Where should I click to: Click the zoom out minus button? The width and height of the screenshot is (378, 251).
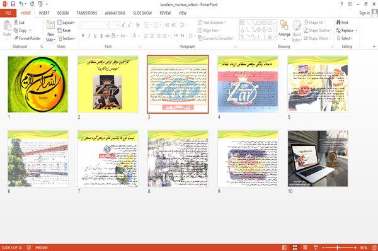pos(324,247)
